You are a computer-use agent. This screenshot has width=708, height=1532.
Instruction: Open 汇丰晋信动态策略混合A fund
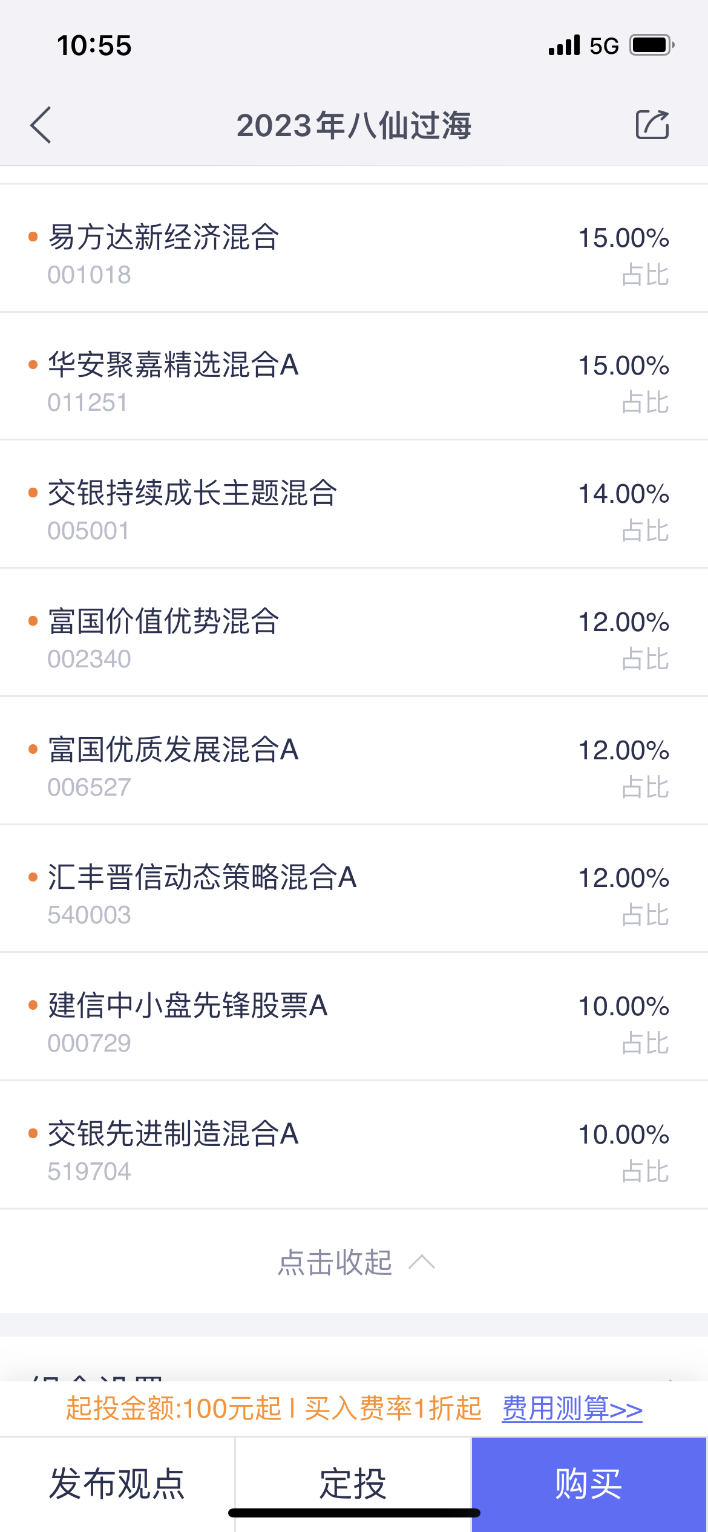[x=202, y=877]
